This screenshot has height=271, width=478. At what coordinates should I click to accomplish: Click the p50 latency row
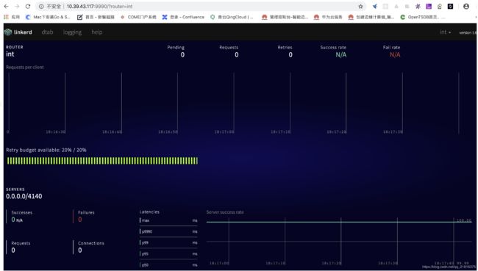pos(168,265)
